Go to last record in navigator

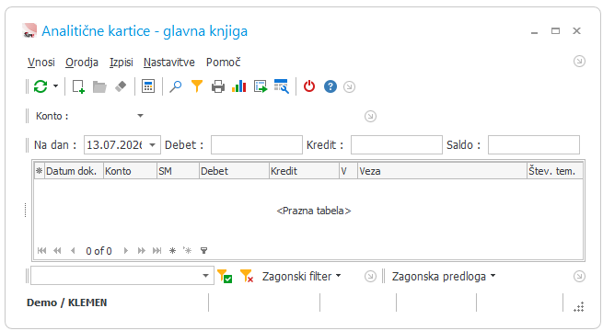pyautogui.click(x=157, y=251)
